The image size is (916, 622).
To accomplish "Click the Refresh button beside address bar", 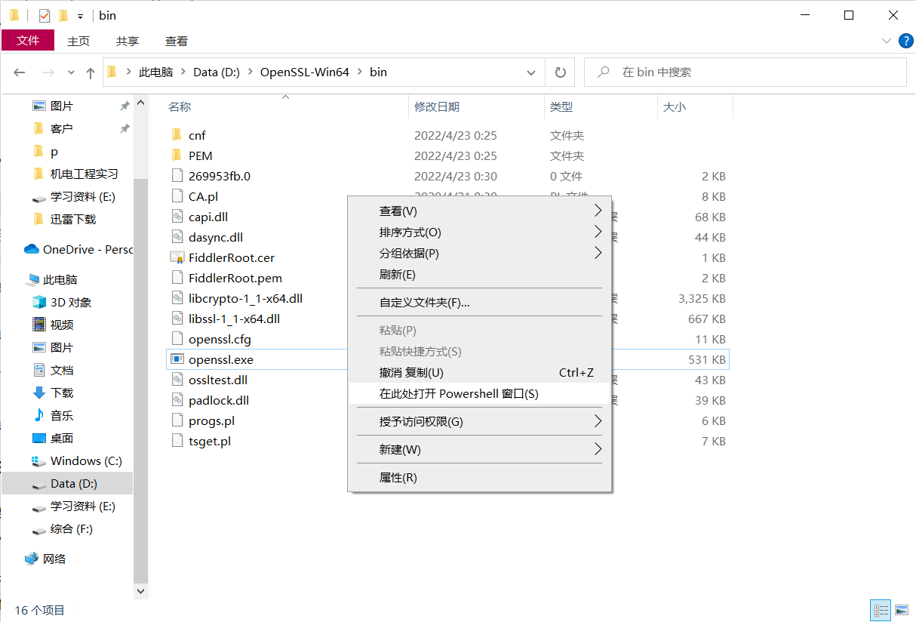I will coord(560,72).
